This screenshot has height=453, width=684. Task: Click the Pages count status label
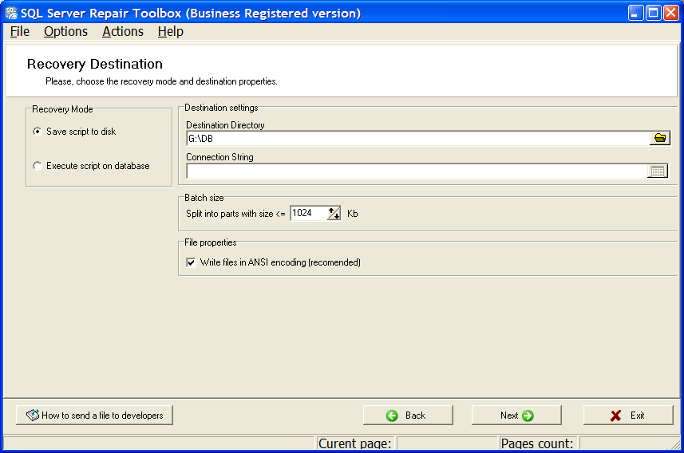click(x=536, y=443)
